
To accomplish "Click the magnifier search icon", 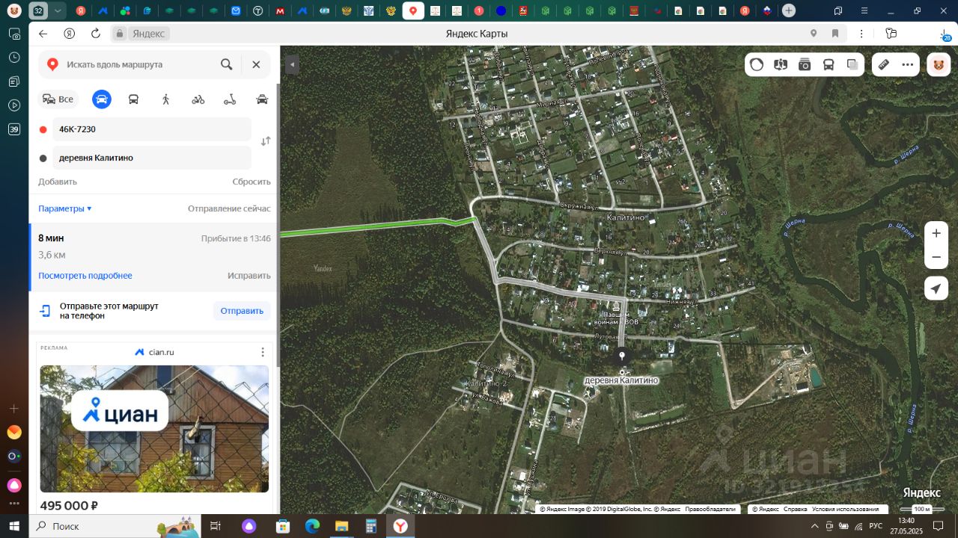I will (x=227, y=64).
